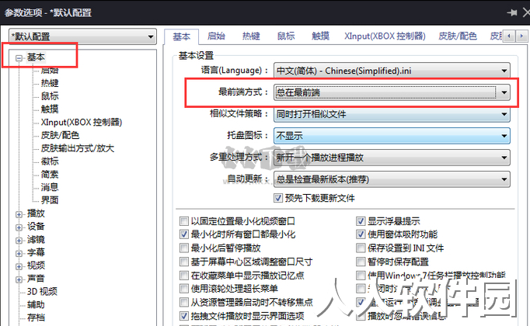Enable 以固定位置最小化视频窗口
Screen dimensions: 530x326
[184, 221]
